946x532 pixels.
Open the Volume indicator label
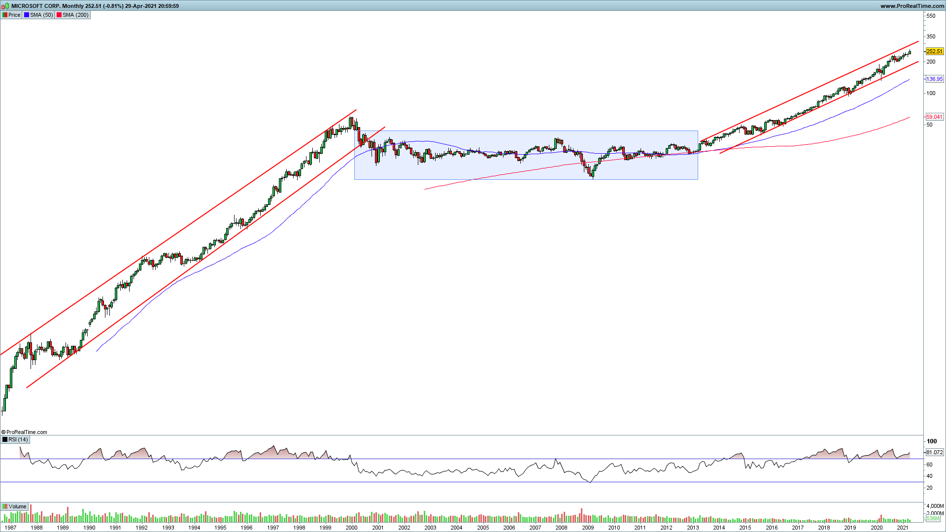click(17, 506)
